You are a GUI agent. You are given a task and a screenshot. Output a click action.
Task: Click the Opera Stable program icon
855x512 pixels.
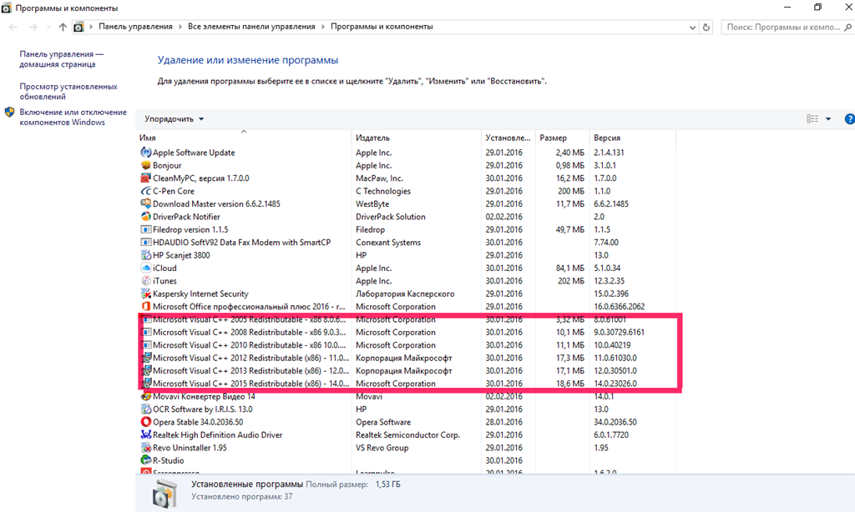click(145, 422)
